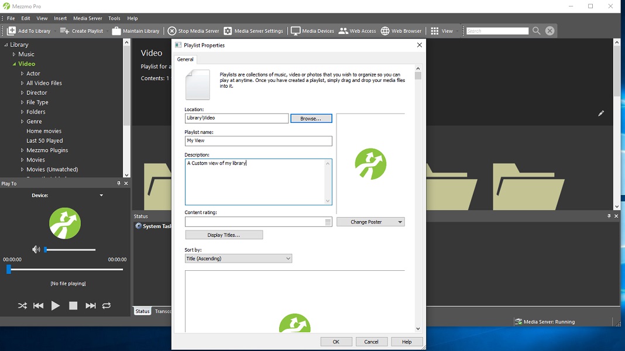Screen dimensions: 625x351
Task: Select the General tab in dialog
Action: tap(185, 59)
